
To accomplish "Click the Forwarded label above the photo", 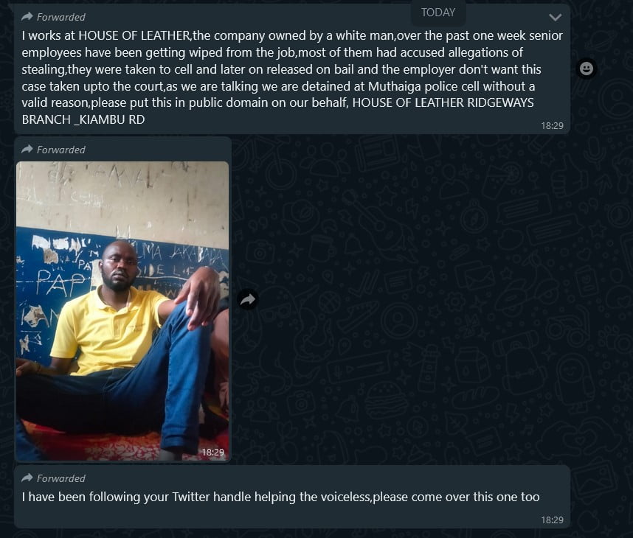I will pyautogui.click(x=61, y=150).
